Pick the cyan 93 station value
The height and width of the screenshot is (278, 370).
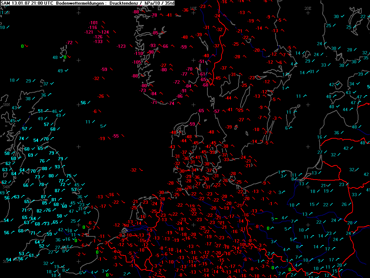pos(57,167)
